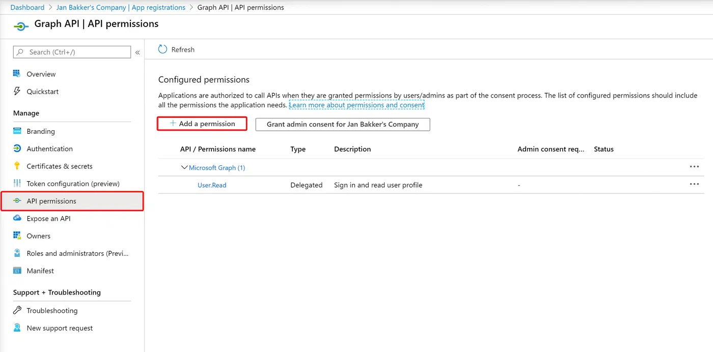The height and width of the screenshot is (352, 713).
Task: Open ellipsis menu for User.Read row
Action: pyautogui.click(x=694, y=185)
